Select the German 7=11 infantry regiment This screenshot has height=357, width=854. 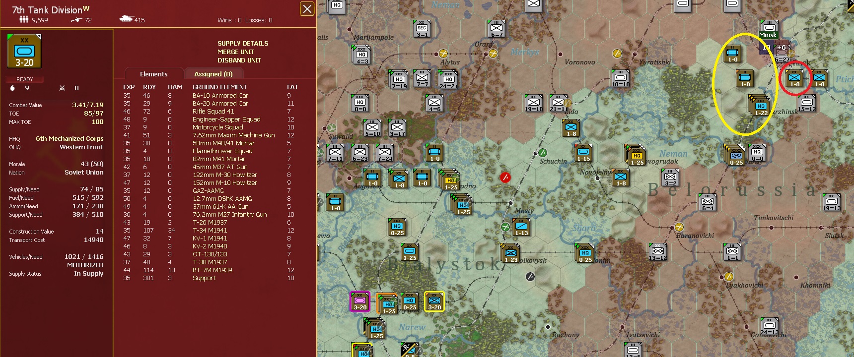[335, 153]
